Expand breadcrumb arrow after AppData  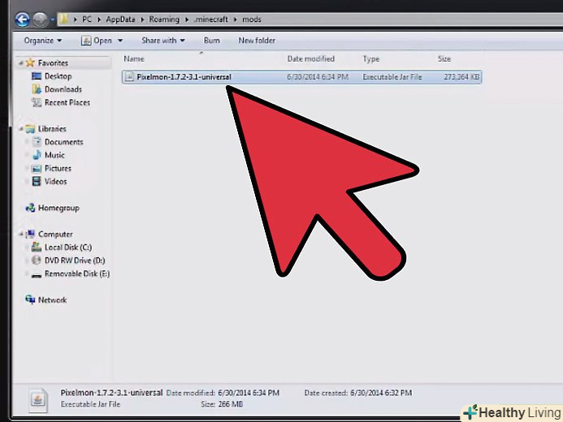142,19
